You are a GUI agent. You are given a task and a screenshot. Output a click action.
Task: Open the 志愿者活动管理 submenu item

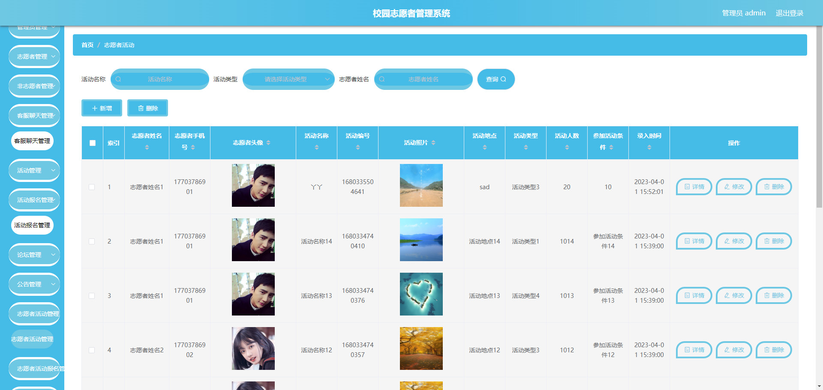(32, 339)
